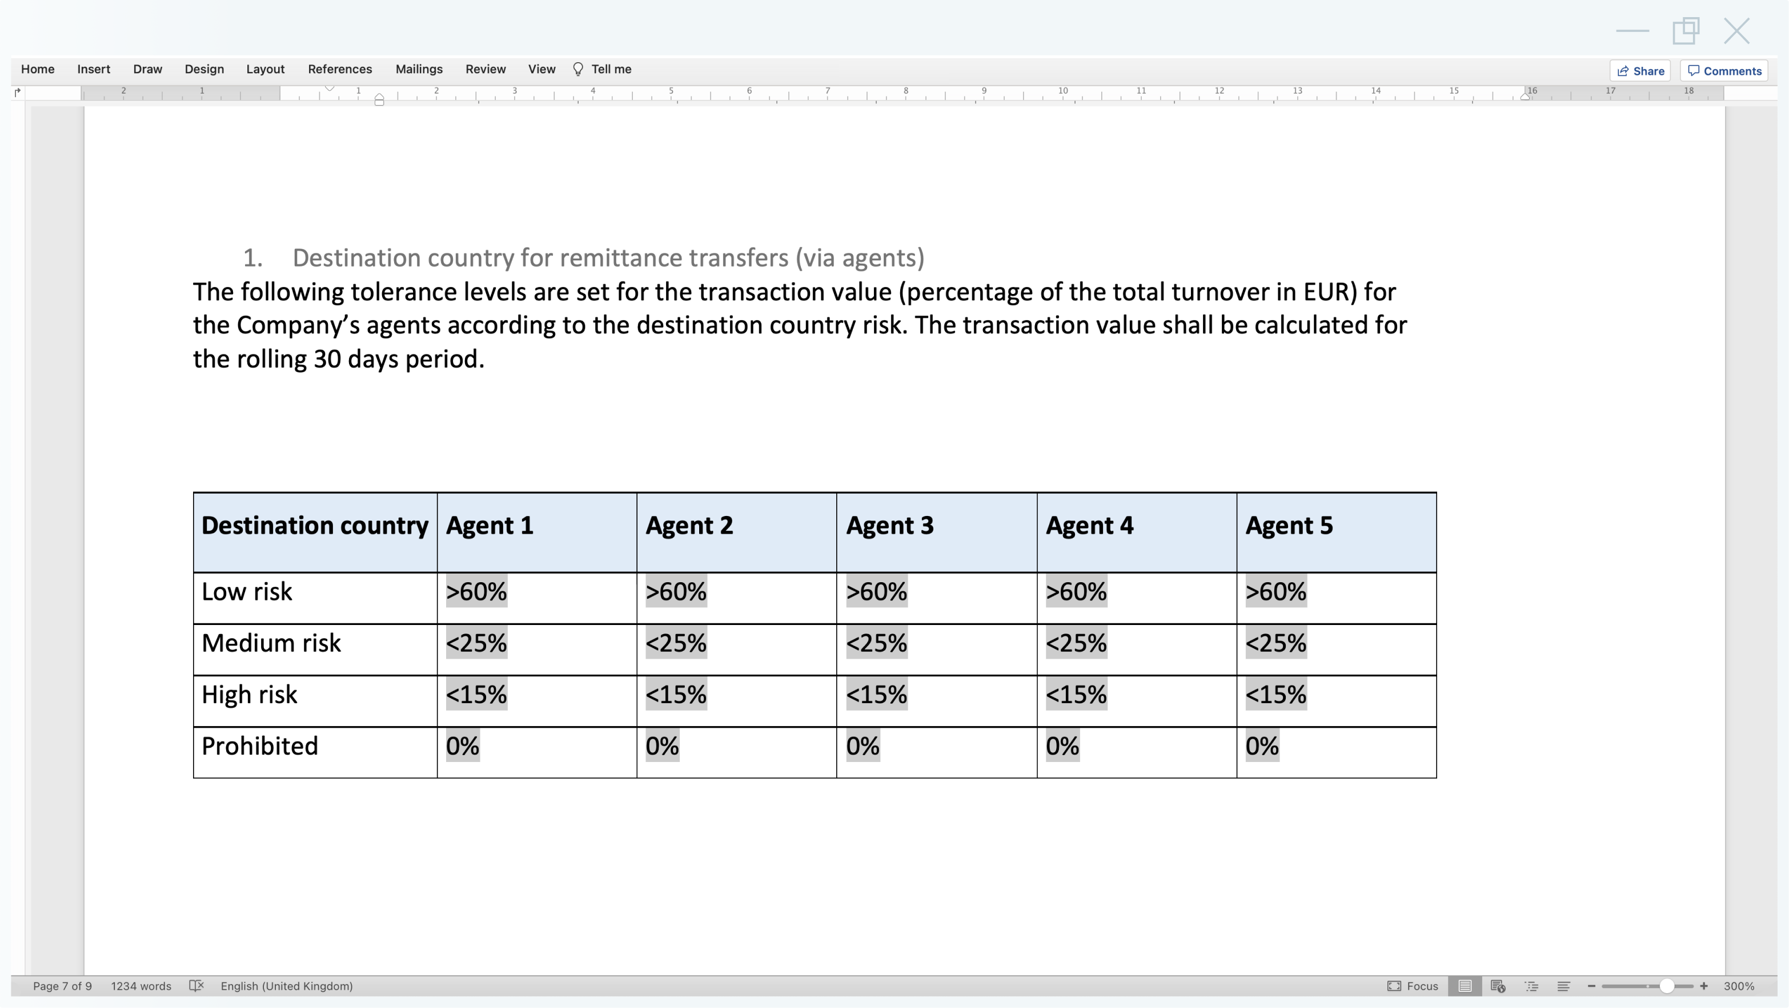Select the Insert ribbon tab

(92, 68)
